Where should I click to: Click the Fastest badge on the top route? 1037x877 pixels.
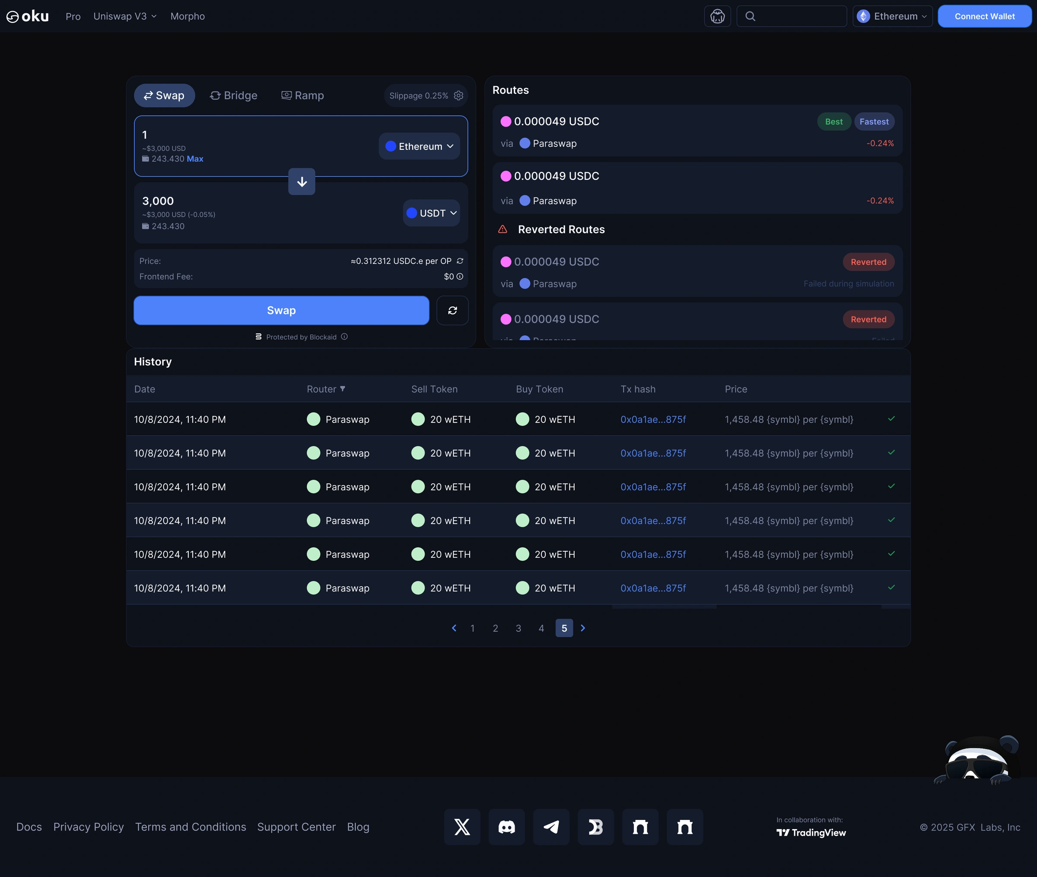click(x=874, y=121)
